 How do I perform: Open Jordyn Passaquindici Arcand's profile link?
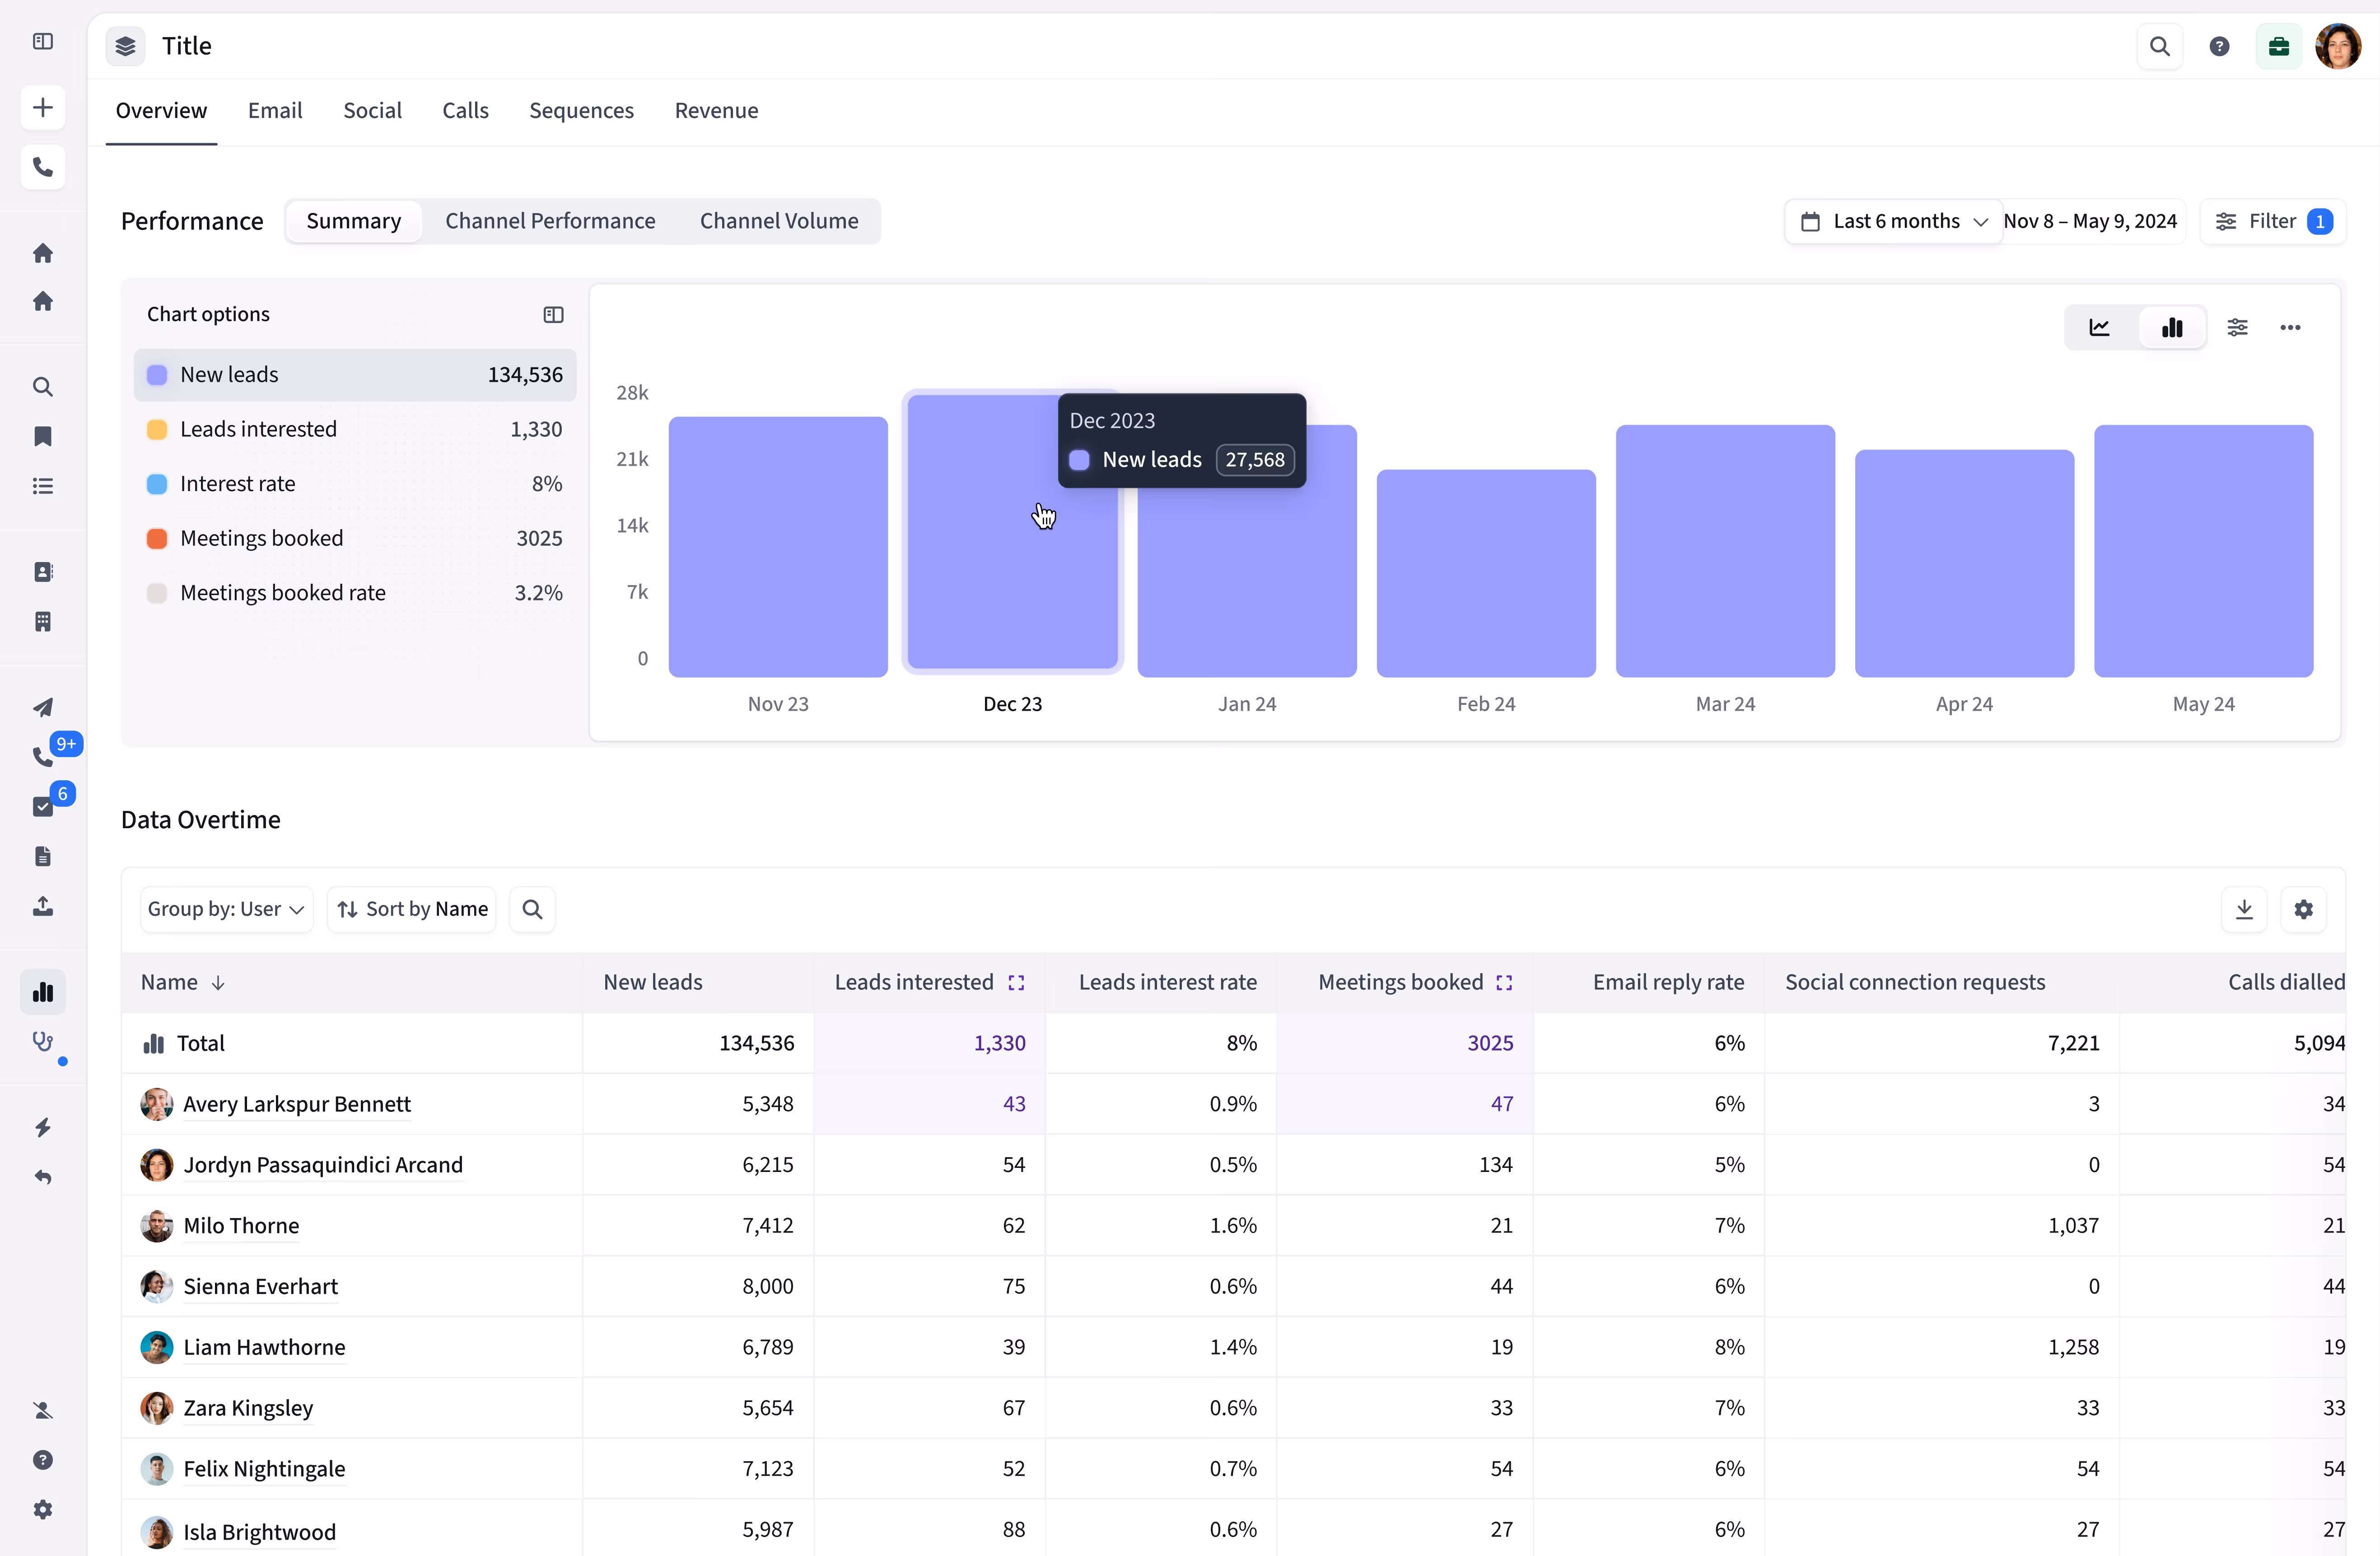coord(323,1166)
